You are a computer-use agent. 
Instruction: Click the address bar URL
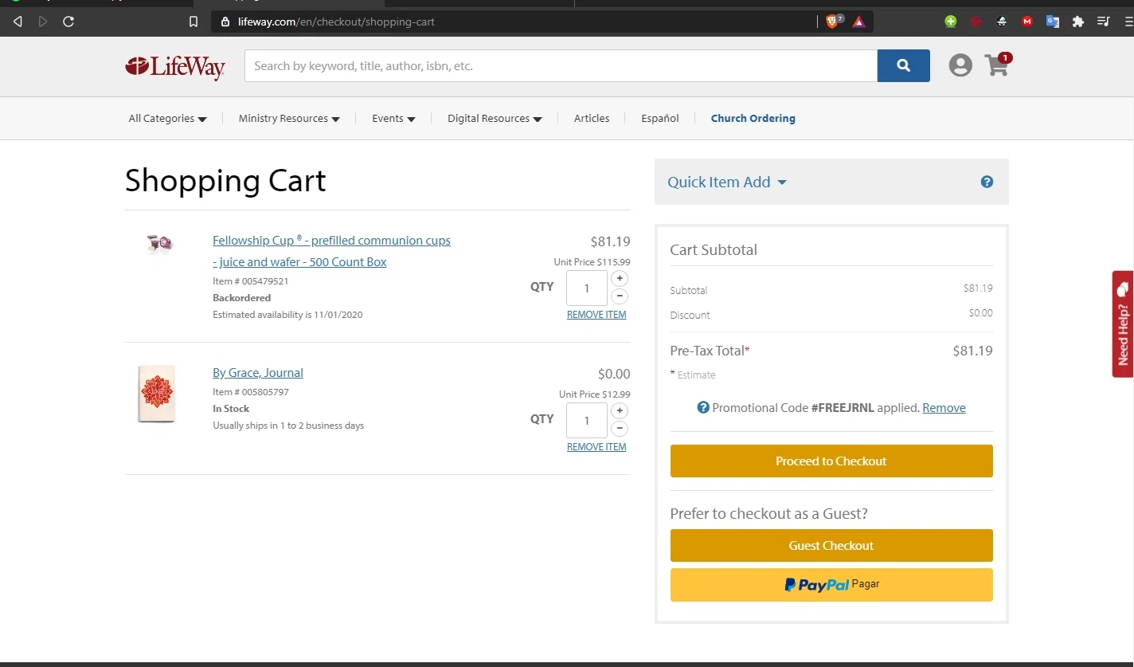pos(336,22)
